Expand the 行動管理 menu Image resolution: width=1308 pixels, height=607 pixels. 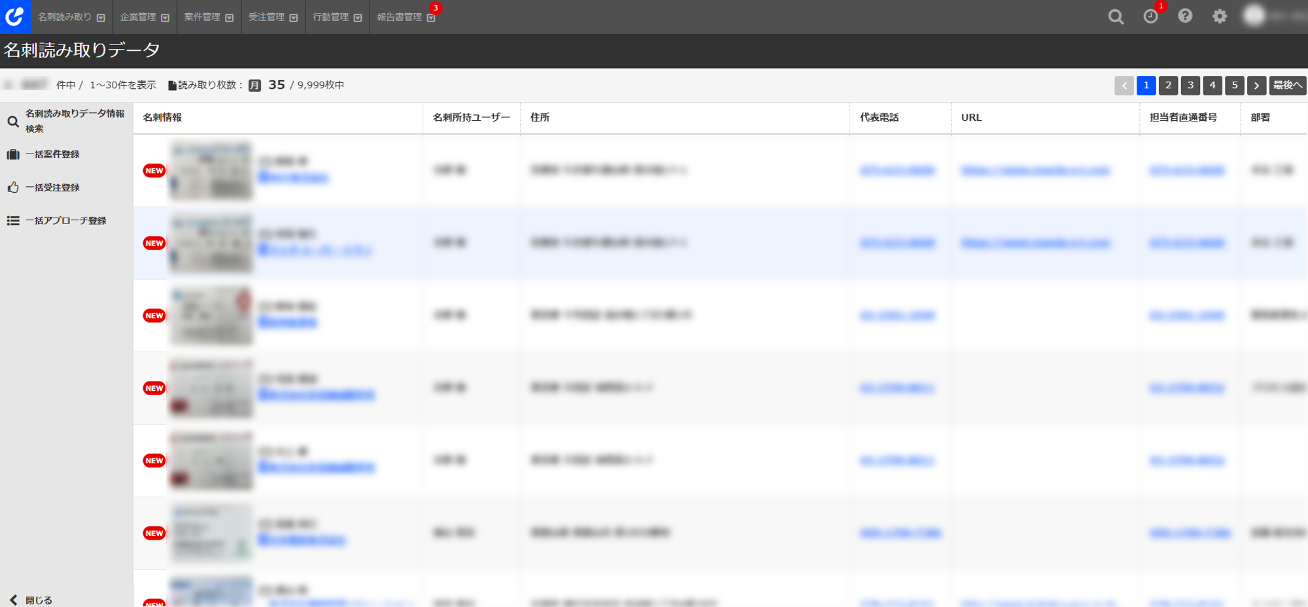[337, 17]
